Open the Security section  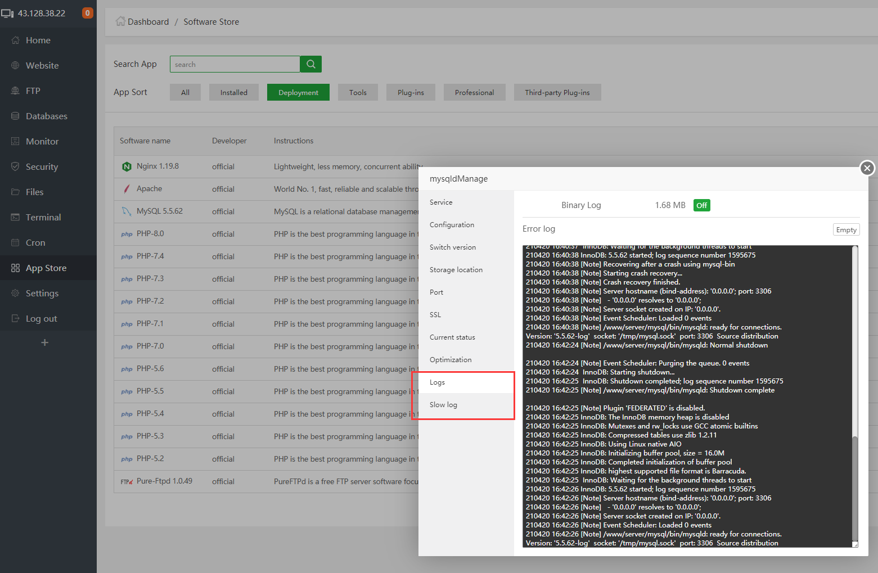click(x=42, y=166)
